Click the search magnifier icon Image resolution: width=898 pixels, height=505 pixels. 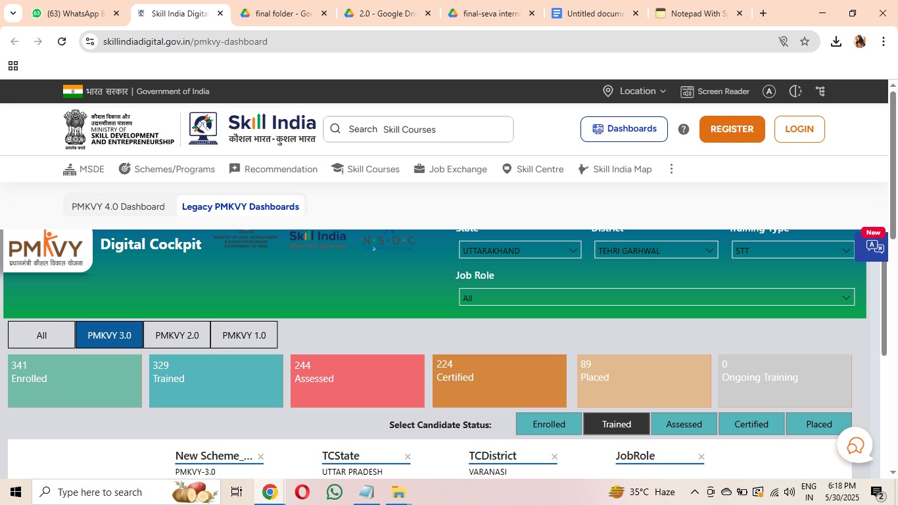[335, 129]
